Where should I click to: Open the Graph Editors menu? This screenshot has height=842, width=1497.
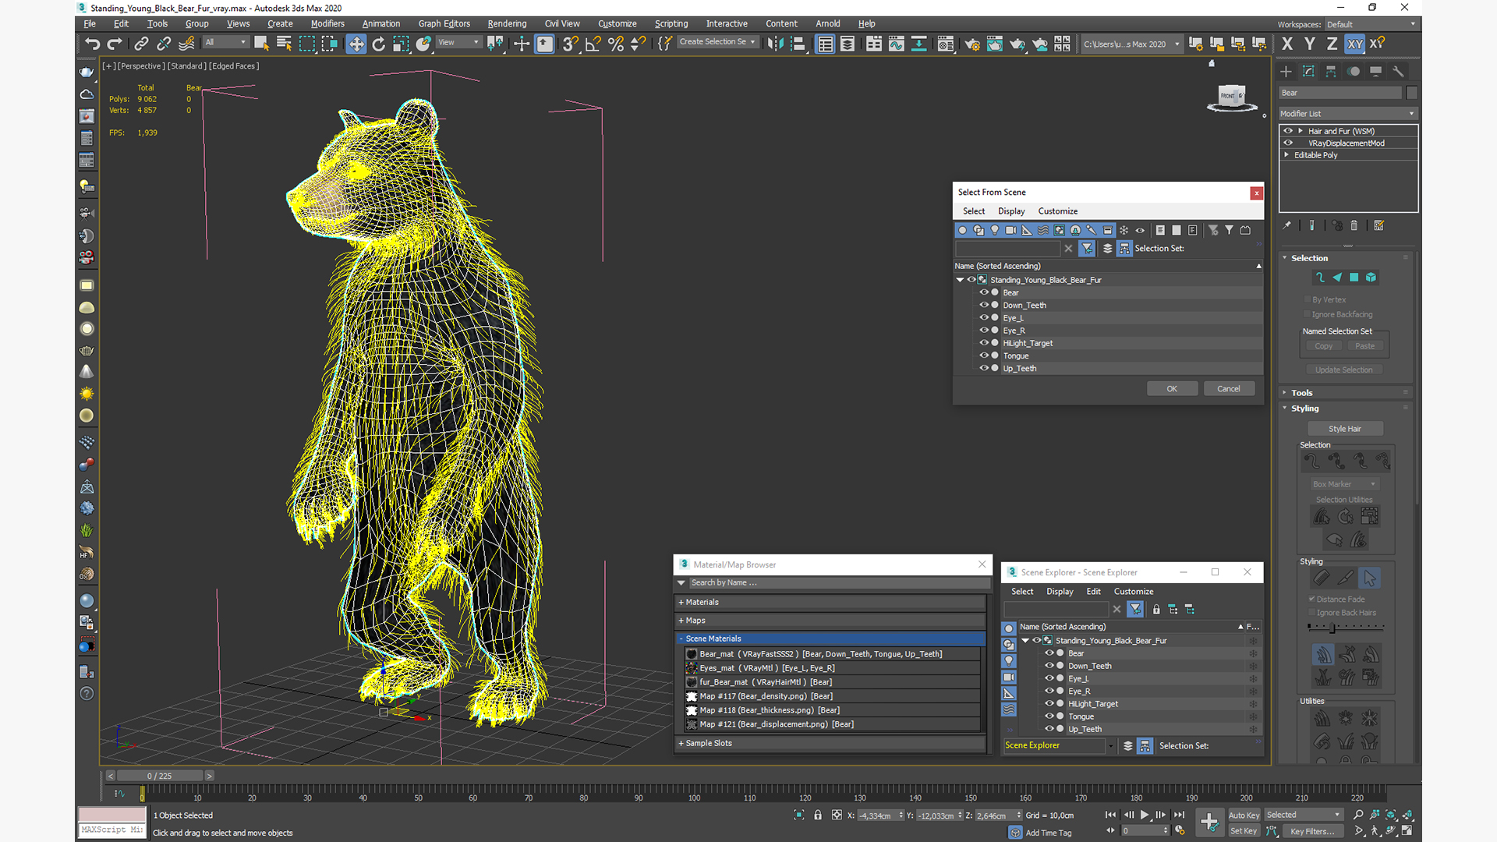[444, 23]
